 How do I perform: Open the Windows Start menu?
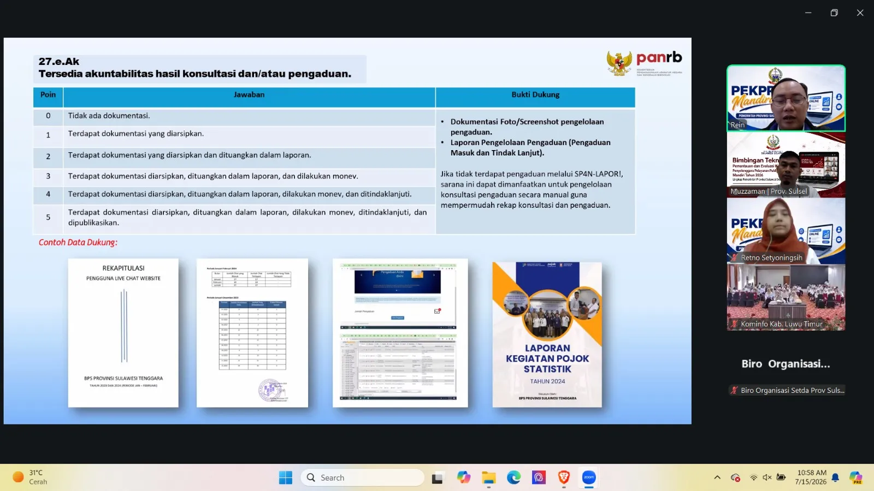pyautogui.click(x=285, y=478)
